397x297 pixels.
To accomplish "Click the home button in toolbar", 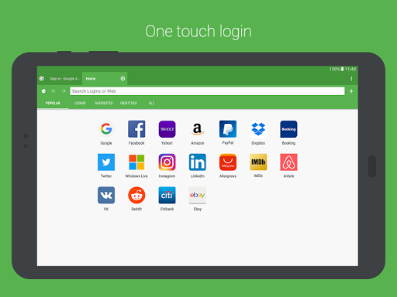I will [43, 91].
